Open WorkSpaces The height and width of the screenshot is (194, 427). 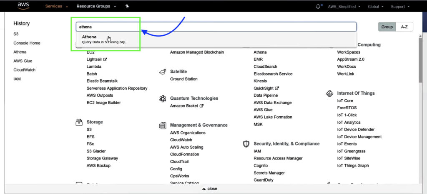point(349,52)
